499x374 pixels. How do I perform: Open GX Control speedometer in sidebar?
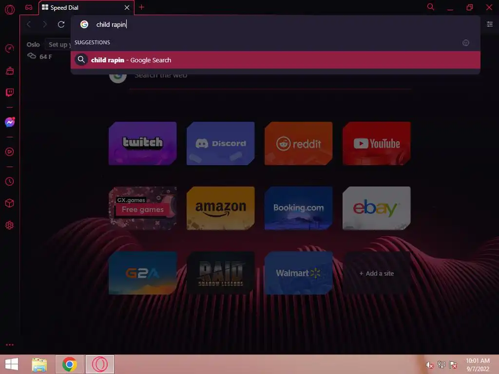pyautogui.click(x=10, y=48)
